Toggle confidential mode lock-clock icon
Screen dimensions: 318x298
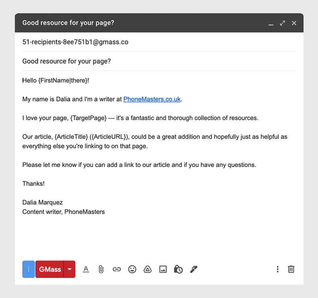tap(178, 269)
